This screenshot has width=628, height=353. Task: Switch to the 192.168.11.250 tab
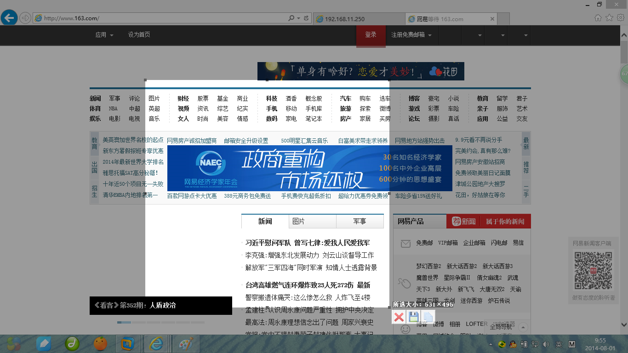click(x=359, y=19)
